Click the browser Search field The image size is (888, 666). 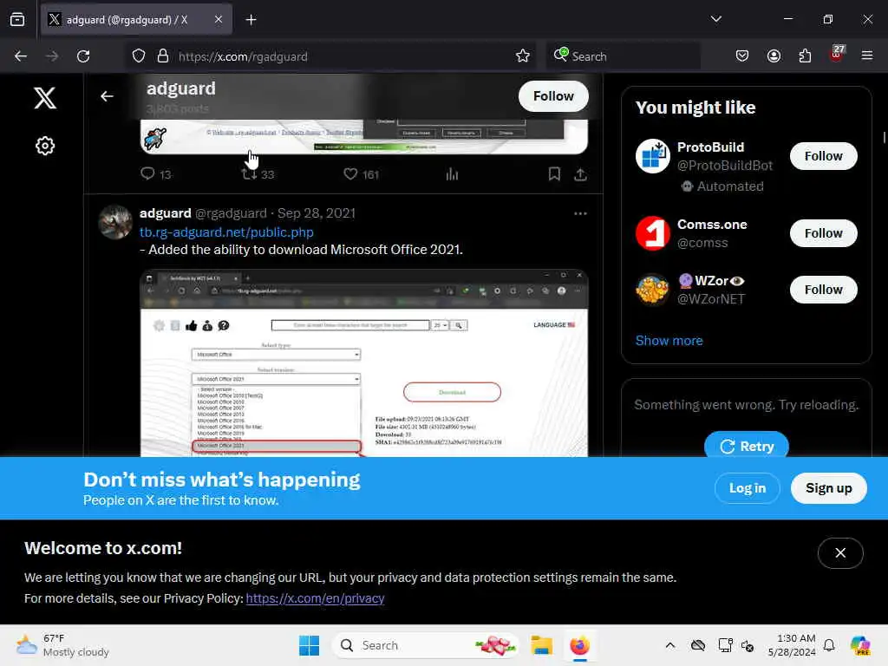[x=623, y=56]
